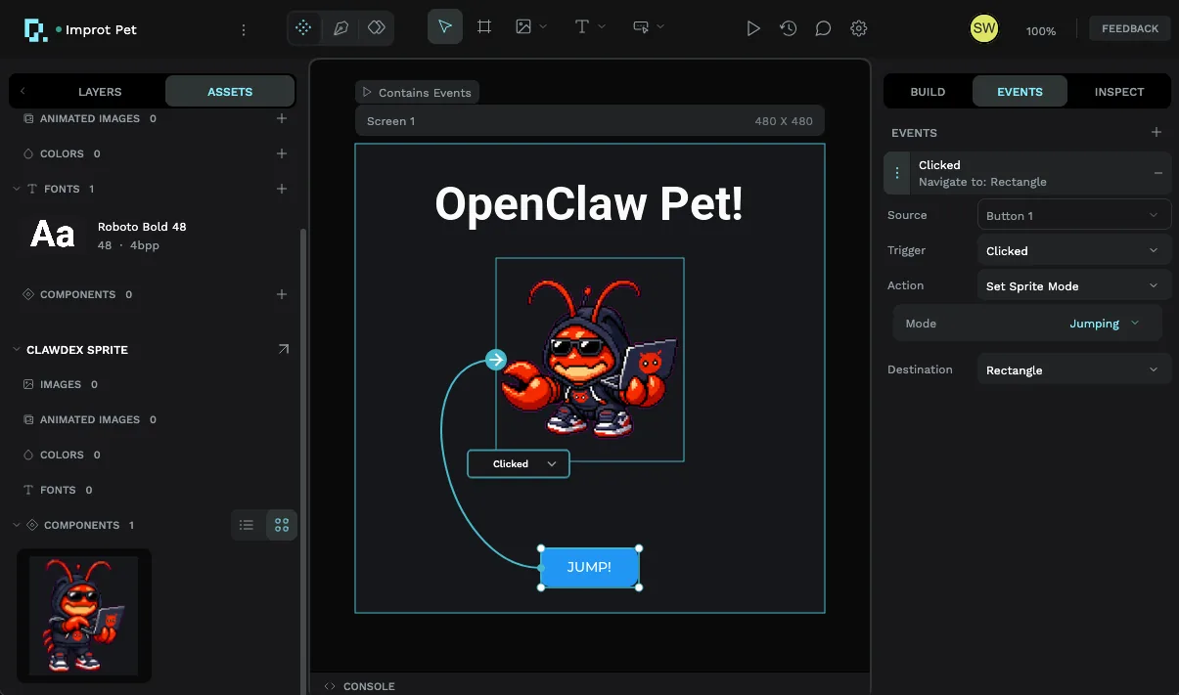This screenshot has height=695, width=1179.
Task: Open the comments bubble icon
Action: 824,28
